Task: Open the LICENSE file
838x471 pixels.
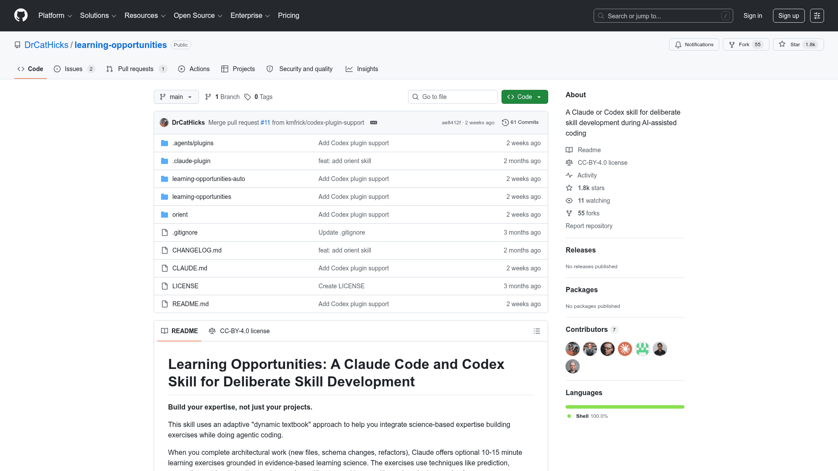Action: pos(185,286)
